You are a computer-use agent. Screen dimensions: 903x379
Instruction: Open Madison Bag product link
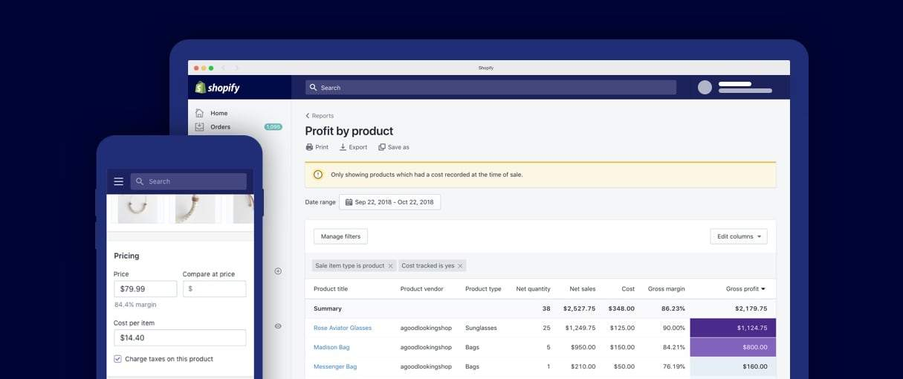pyautogui.click(x=331, y=347)
